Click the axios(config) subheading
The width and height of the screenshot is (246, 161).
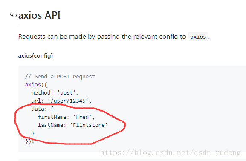click(x=35, y=55)
